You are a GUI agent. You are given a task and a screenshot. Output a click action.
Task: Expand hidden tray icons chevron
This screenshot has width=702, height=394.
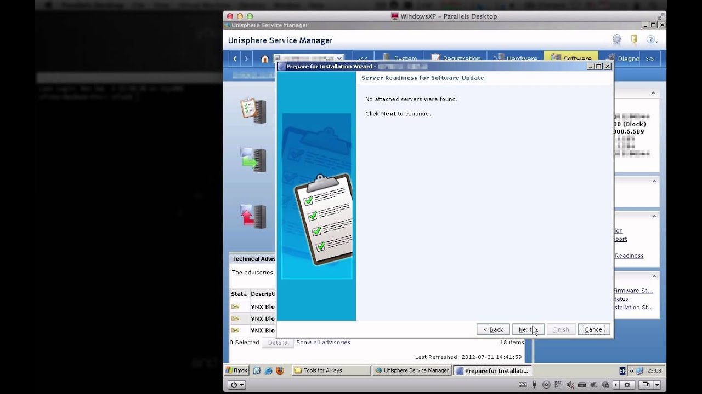(x=632, y=370)
